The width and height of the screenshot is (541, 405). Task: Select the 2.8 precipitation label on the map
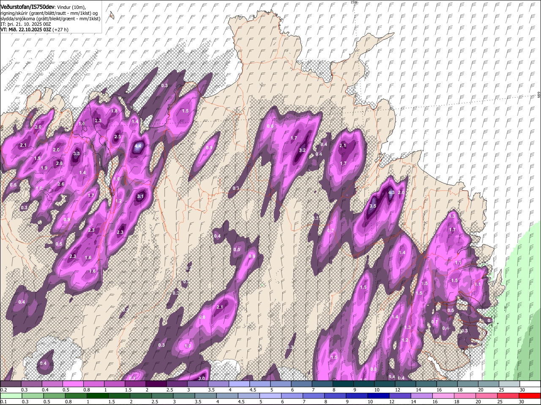(x=59, y=163)
